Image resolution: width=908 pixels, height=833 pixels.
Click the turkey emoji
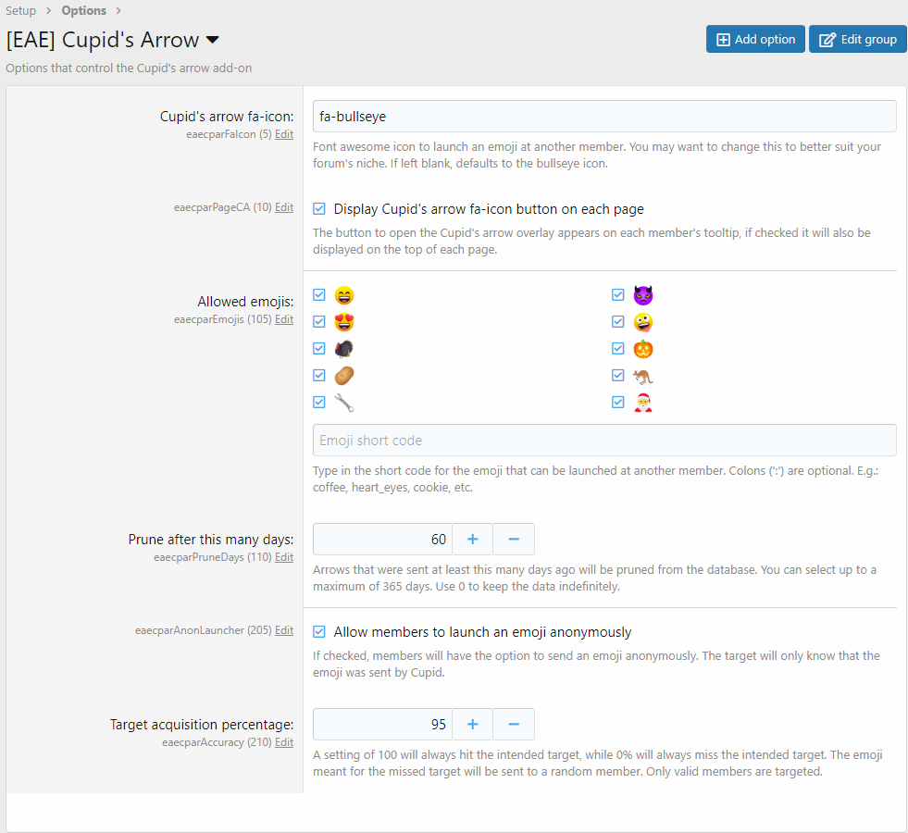click(344, 349)
